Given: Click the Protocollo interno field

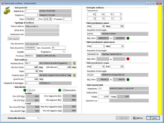Looking at the screenshot, I should pos(33,118).
